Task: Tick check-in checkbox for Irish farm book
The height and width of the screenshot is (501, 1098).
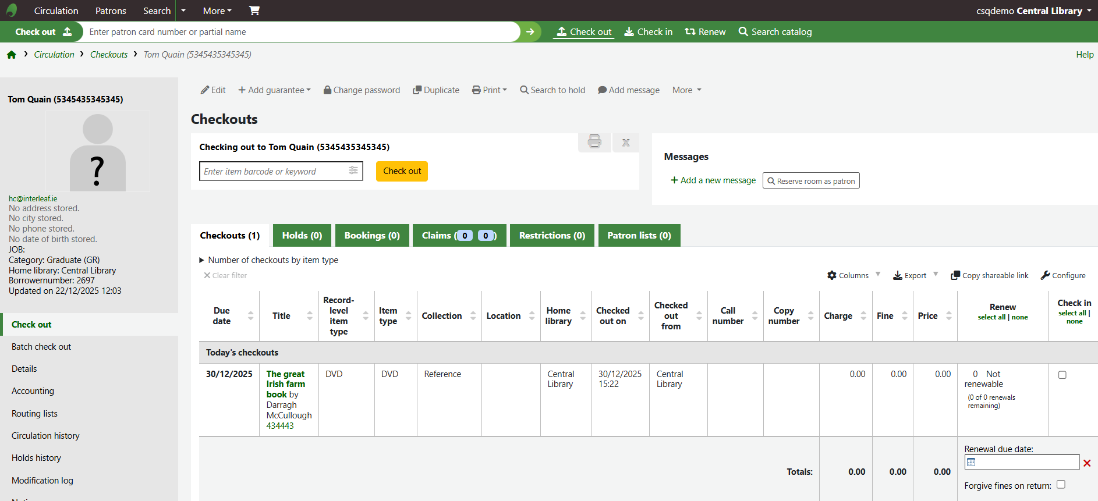Action: point(1062,375)
